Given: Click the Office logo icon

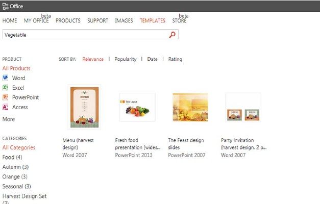Looking at the screenshot, I should (6, 6).
